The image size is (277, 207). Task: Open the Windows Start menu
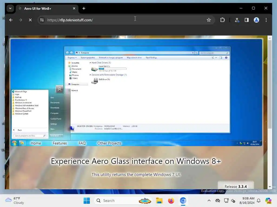click(x=87, y=201)
